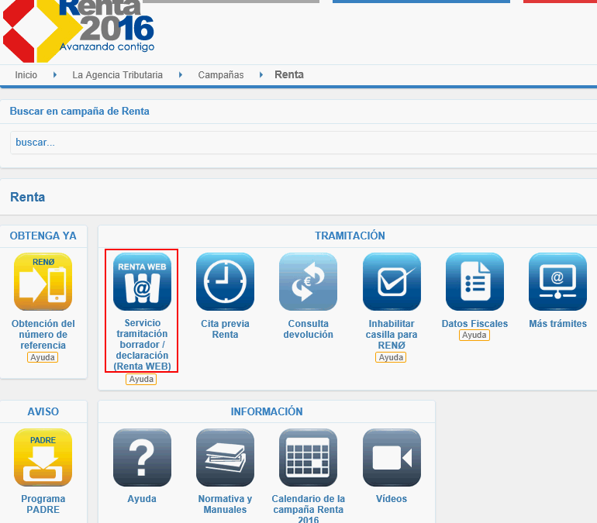Click the Vídeos camera icon

(x=392, y=457)
